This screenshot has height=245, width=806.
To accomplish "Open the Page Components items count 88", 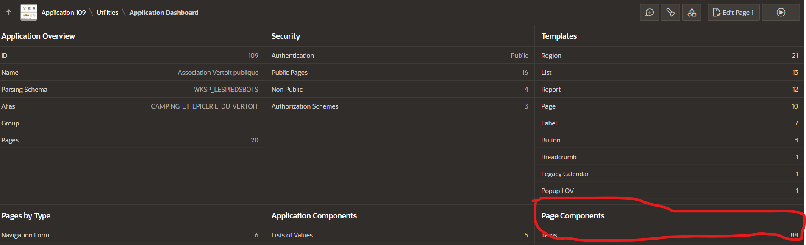I will pos(794,235).
